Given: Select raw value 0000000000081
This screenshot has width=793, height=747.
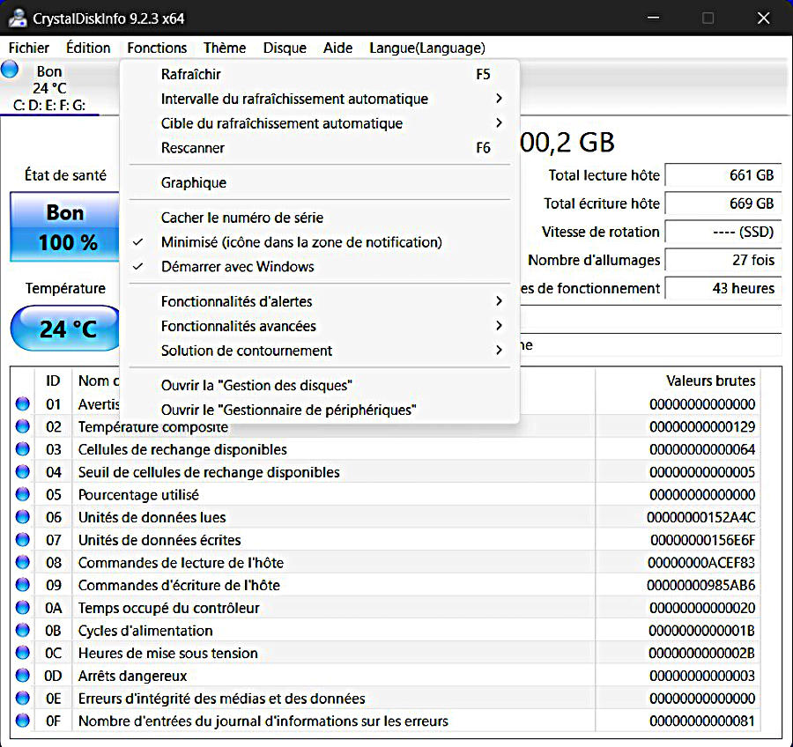Looking at the screenshot, I should pos(702,721).
